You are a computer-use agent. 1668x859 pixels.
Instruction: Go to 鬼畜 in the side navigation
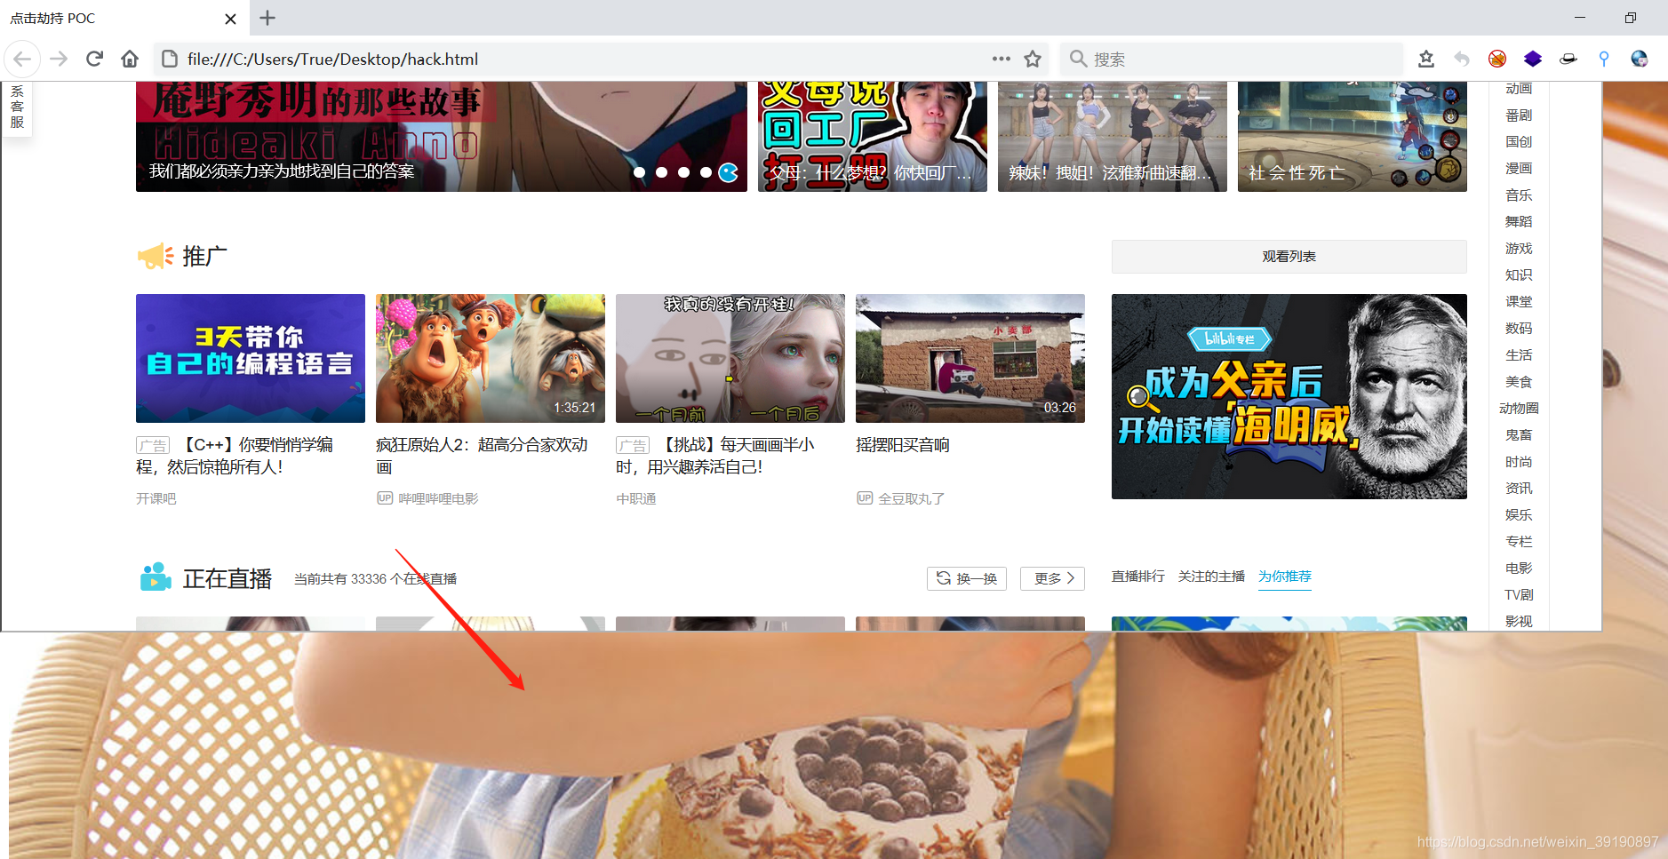click(1519, 435)
